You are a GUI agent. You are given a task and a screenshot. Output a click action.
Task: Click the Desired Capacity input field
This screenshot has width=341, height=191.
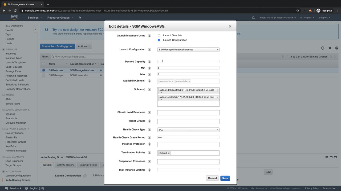(188, 62)
